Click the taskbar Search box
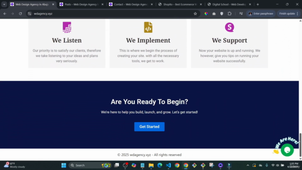Screen dimensions: 302x170 (90, 165)
